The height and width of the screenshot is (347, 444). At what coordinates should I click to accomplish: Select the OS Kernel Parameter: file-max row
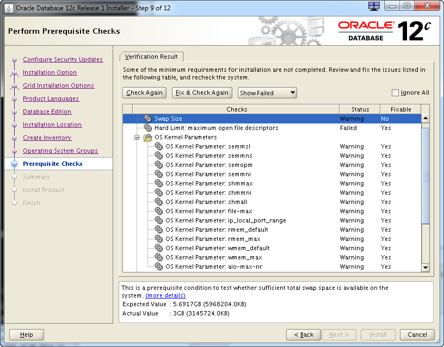(x=272, y=211)
